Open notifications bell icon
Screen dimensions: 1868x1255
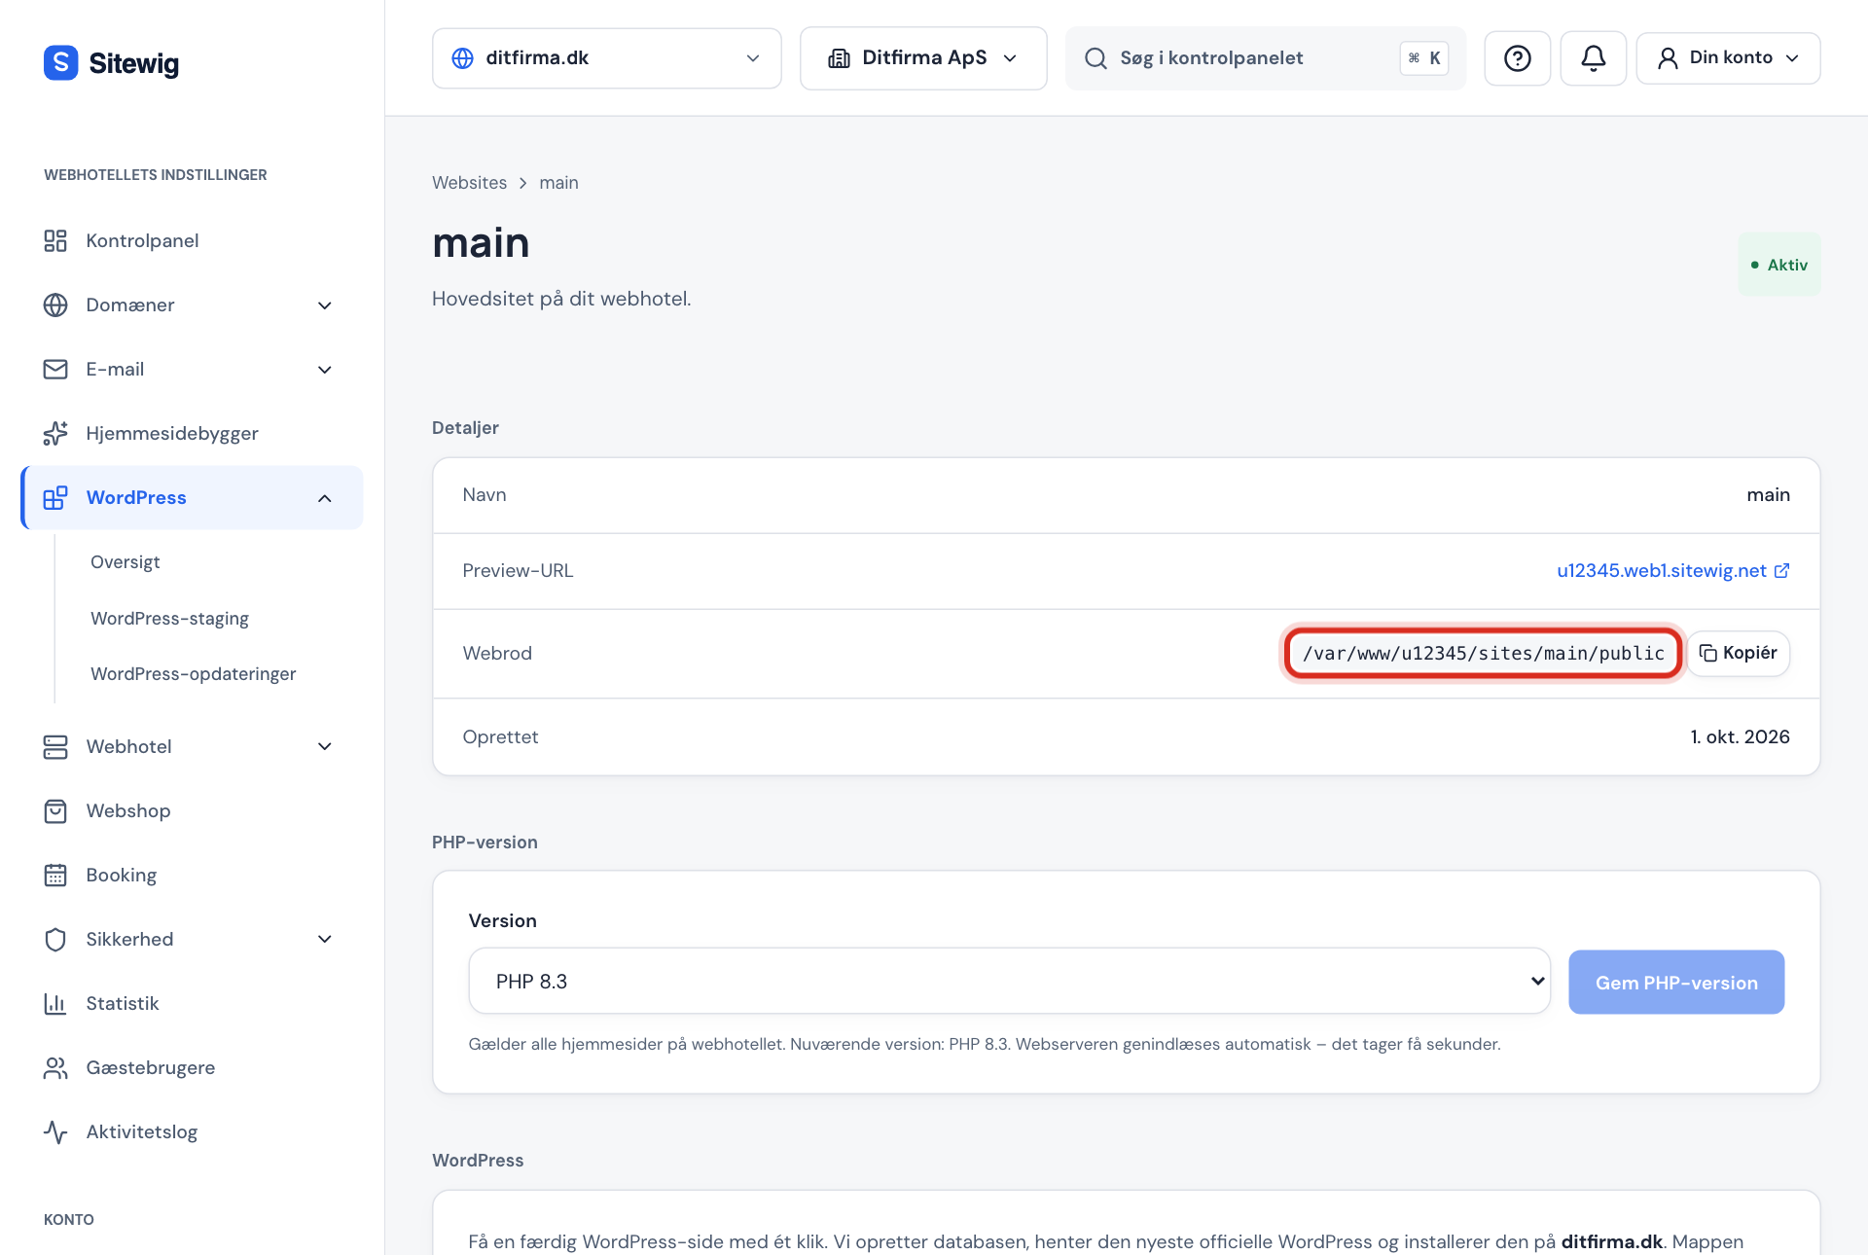(x=1593, y=58)
